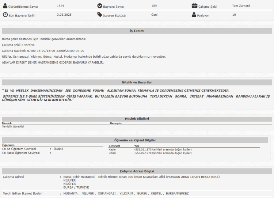274x198 pixels.
Task: Click the clock icon next to Son Başvuru Tarihi
Action: pos(5,15)
